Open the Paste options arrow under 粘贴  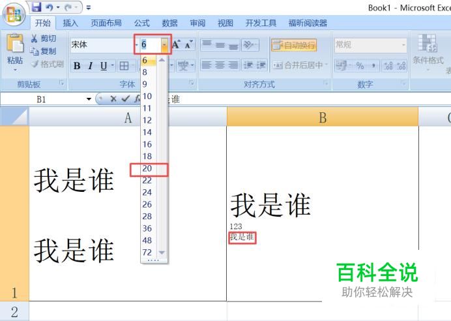pos(15,70)
